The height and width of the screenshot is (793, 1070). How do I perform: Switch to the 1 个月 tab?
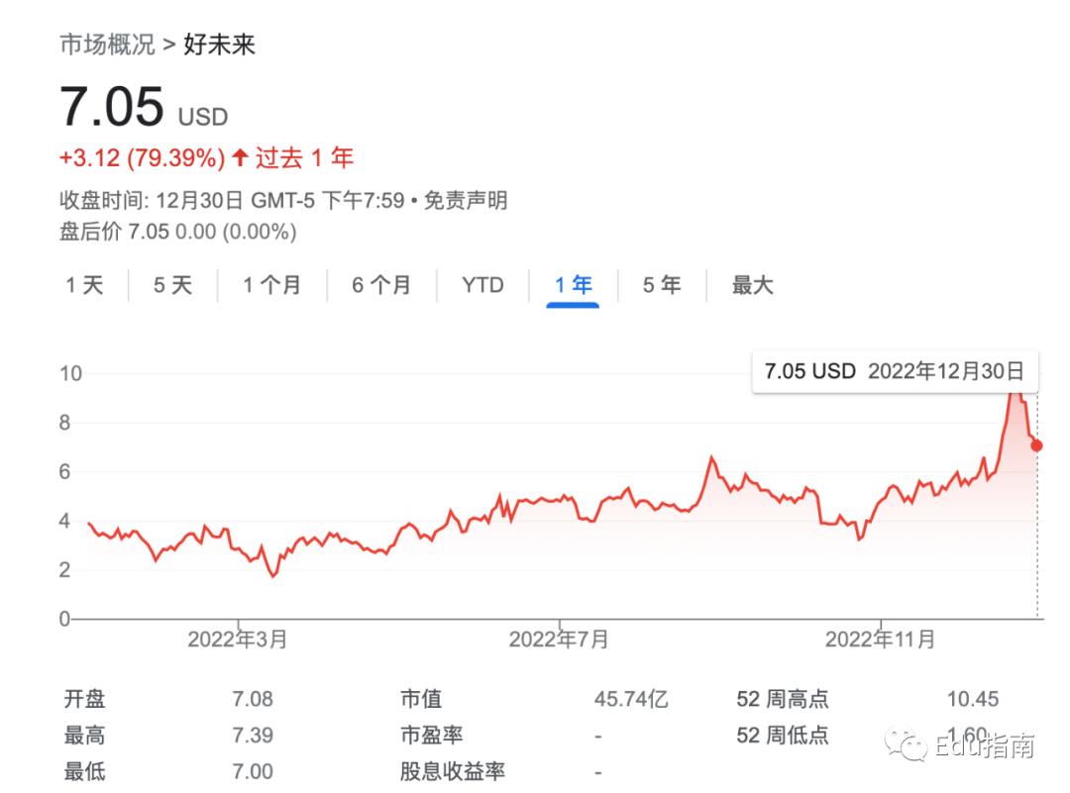click(271, 285)
